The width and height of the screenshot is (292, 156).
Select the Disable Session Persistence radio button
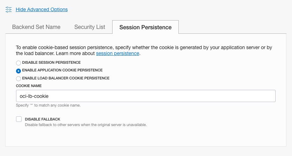(18, 63)
